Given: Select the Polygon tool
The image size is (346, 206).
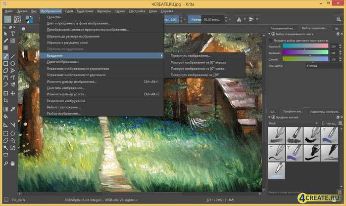Looking at the screenshot, I should coord(6,71).
